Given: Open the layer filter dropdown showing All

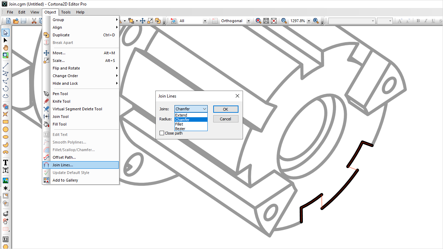Looking at the screenshot, I should tap(204, 21).
